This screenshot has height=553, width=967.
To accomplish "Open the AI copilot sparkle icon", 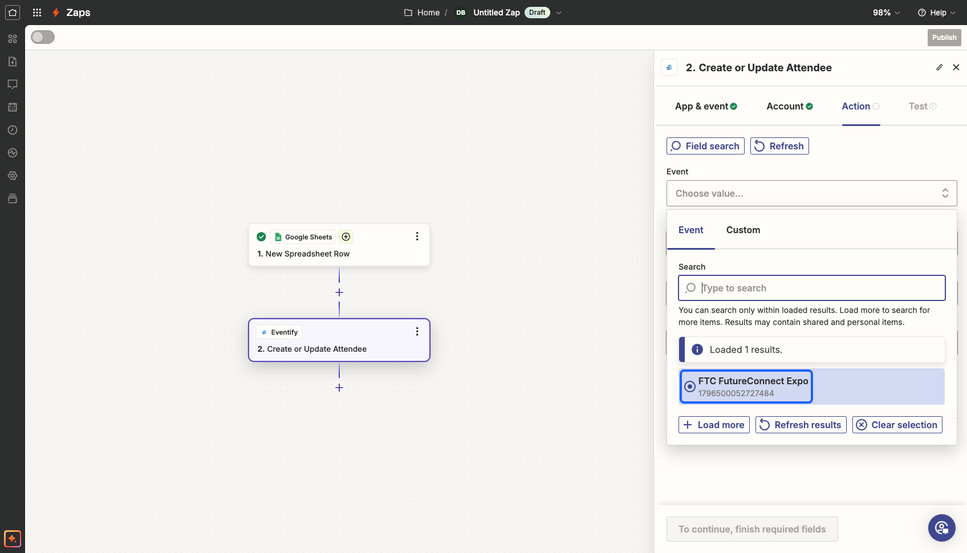I will point(13,539).
